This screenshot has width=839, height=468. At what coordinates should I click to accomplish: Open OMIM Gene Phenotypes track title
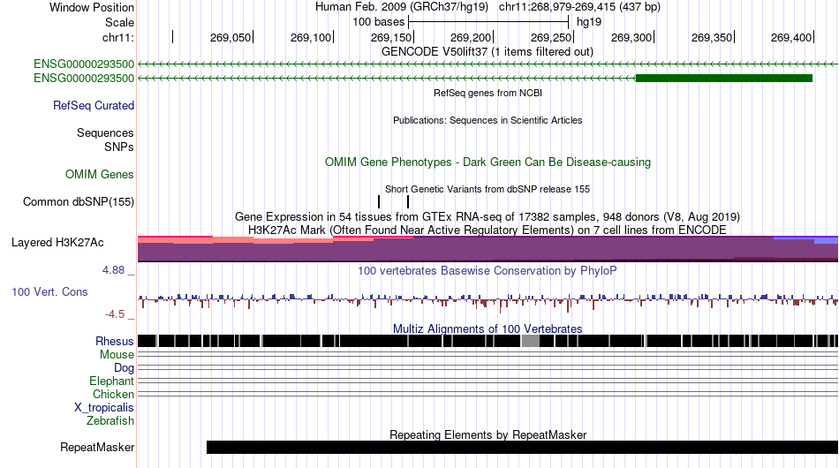tap(488, 162)
